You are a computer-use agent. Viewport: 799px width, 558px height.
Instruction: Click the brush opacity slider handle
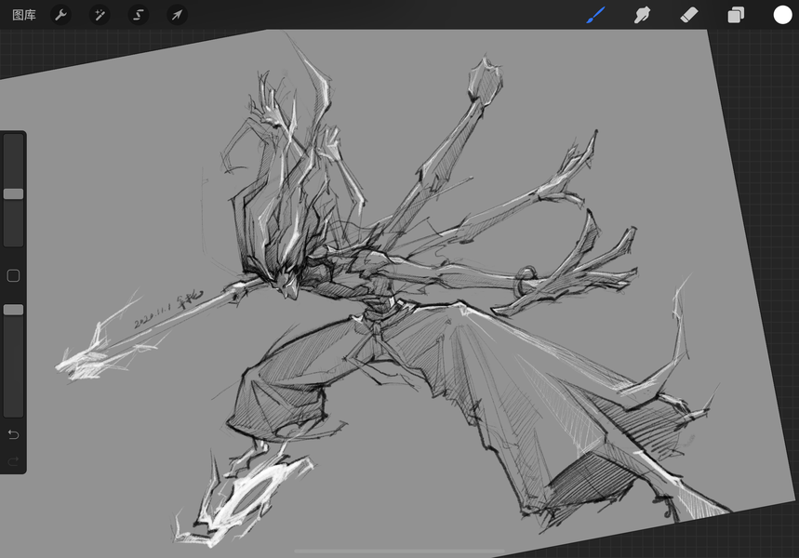point(13,310)
